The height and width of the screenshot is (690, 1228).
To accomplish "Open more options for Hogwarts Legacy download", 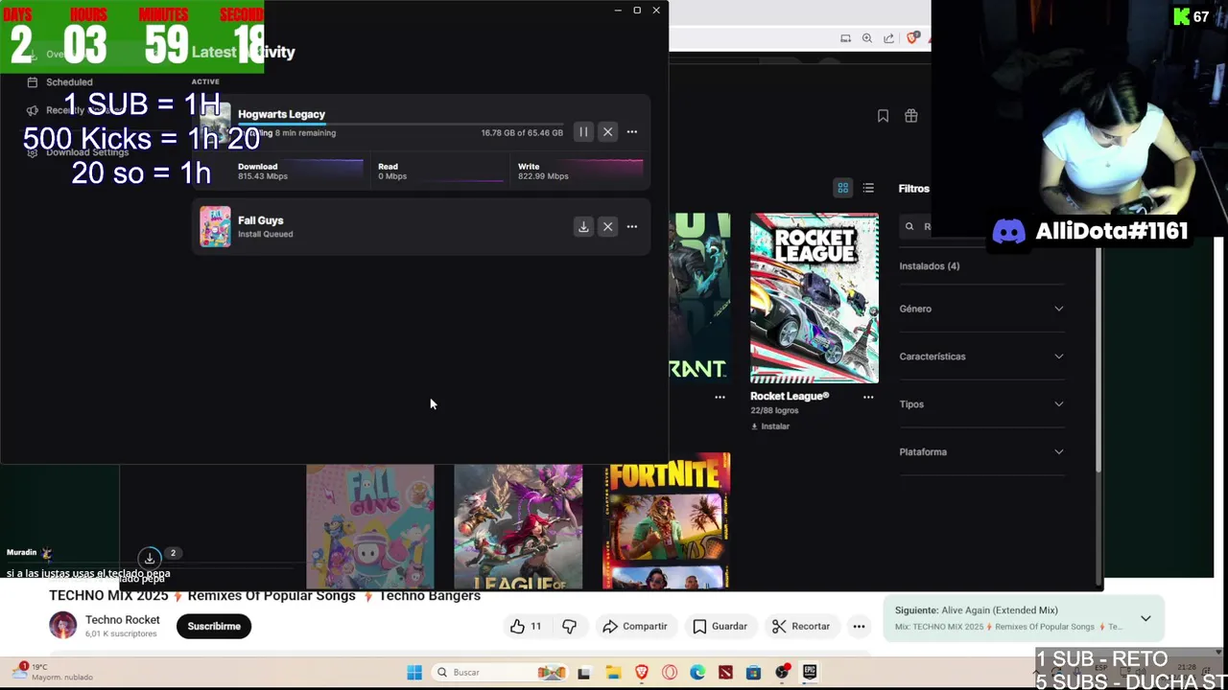I will pyautogui.click(x=631, y=132).
